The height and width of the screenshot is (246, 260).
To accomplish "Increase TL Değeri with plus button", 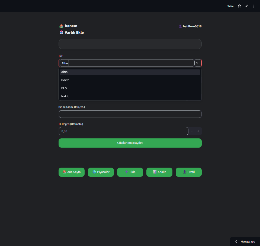I will [198, 131].
